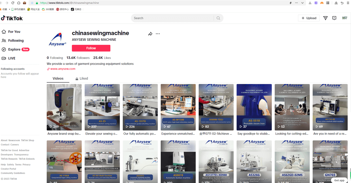Open the TikTok Shop footer link
351x183 pixels.
coord(28,140)
